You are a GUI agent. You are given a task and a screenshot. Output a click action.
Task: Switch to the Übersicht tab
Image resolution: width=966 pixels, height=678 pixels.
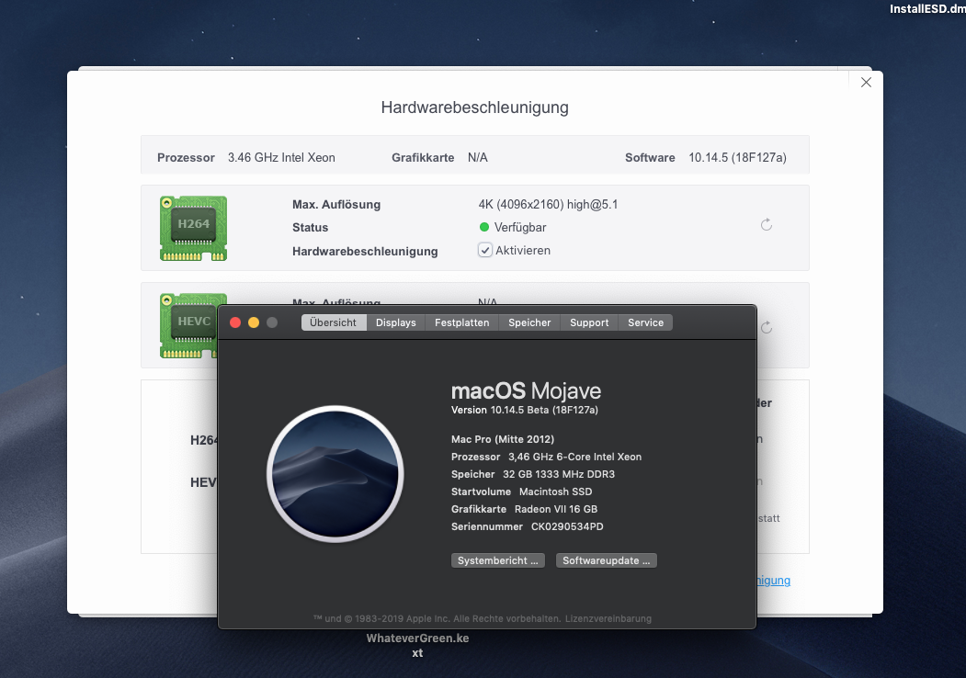click(334, 322)
